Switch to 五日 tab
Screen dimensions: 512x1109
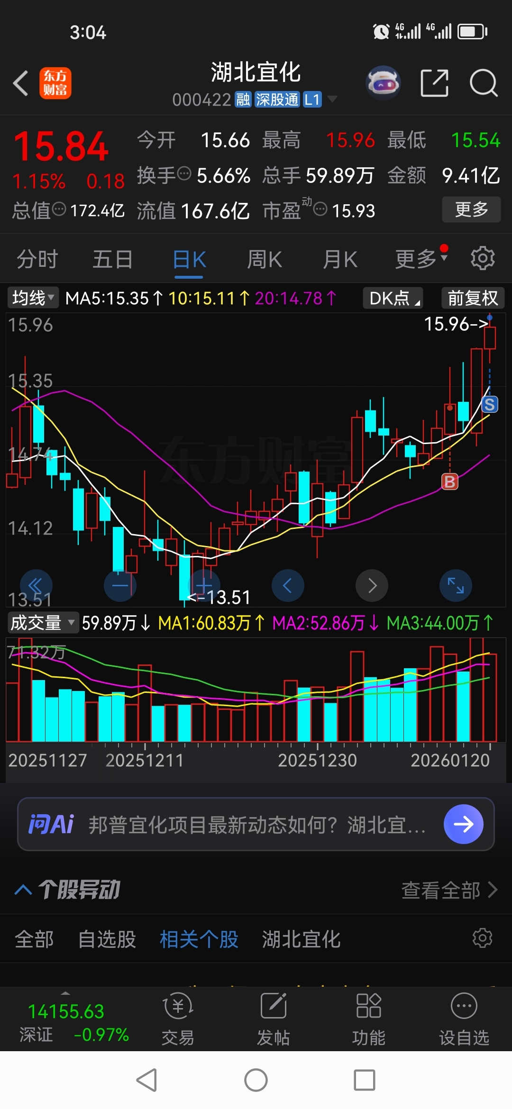[x=112, y=259]
